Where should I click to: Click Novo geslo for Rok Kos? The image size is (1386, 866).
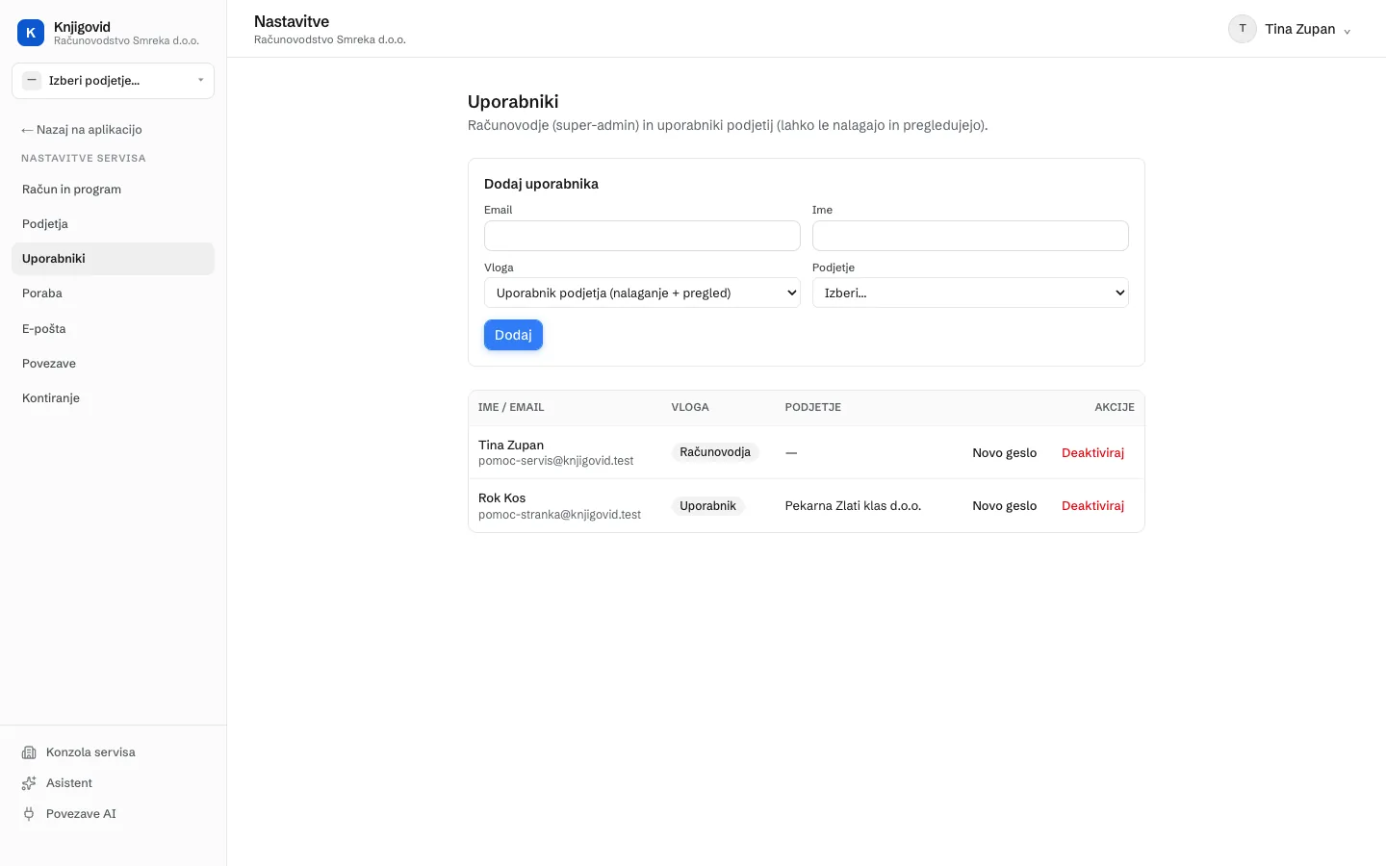1004,506
